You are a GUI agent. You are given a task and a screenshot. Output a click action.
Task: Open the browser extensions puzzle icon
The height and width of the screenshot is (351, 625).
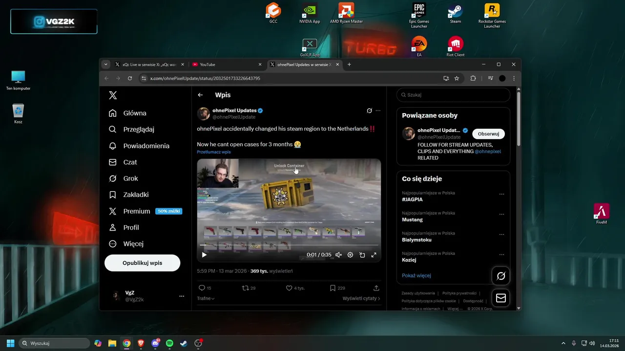(x=473, y=78)
